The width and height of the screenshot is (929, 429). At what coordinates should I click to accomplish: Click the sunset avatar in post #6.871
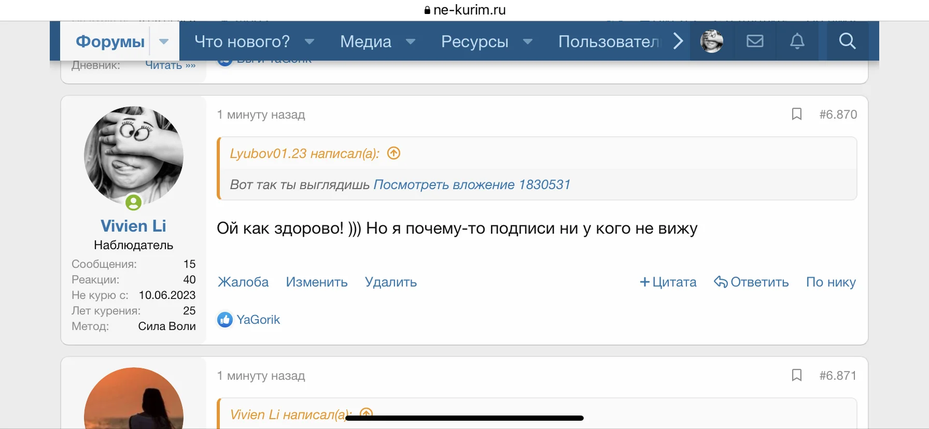[134, 398]
